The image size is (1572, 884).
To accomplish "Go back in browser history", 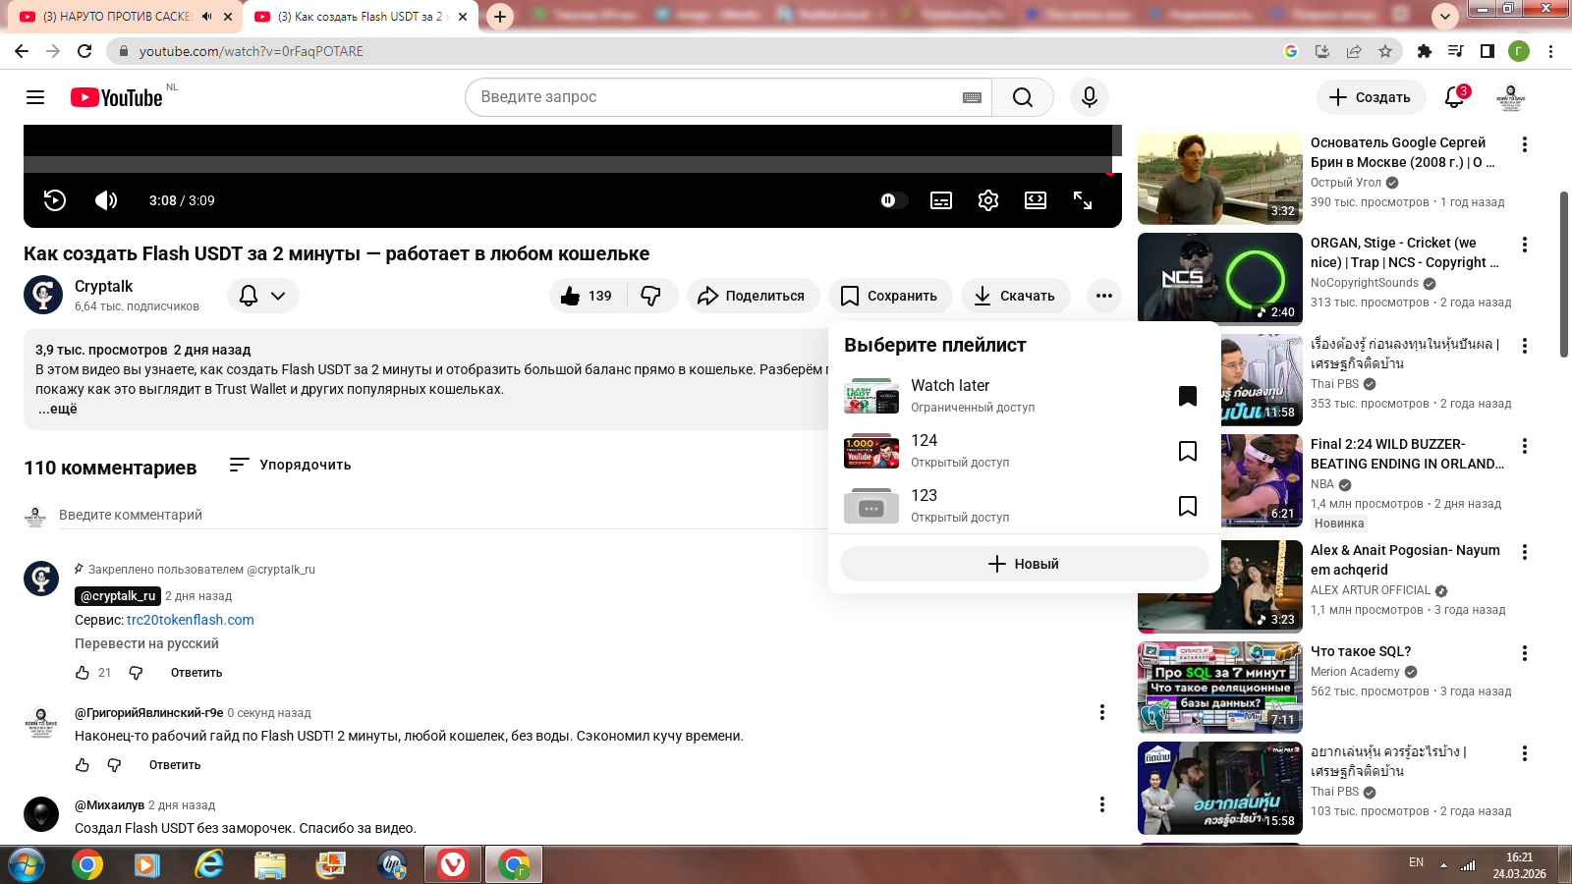I will 22,51.
